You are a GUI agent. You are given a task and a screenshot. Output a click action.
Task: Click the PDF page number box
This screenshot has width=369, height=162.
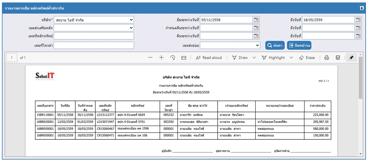(12, 58)
